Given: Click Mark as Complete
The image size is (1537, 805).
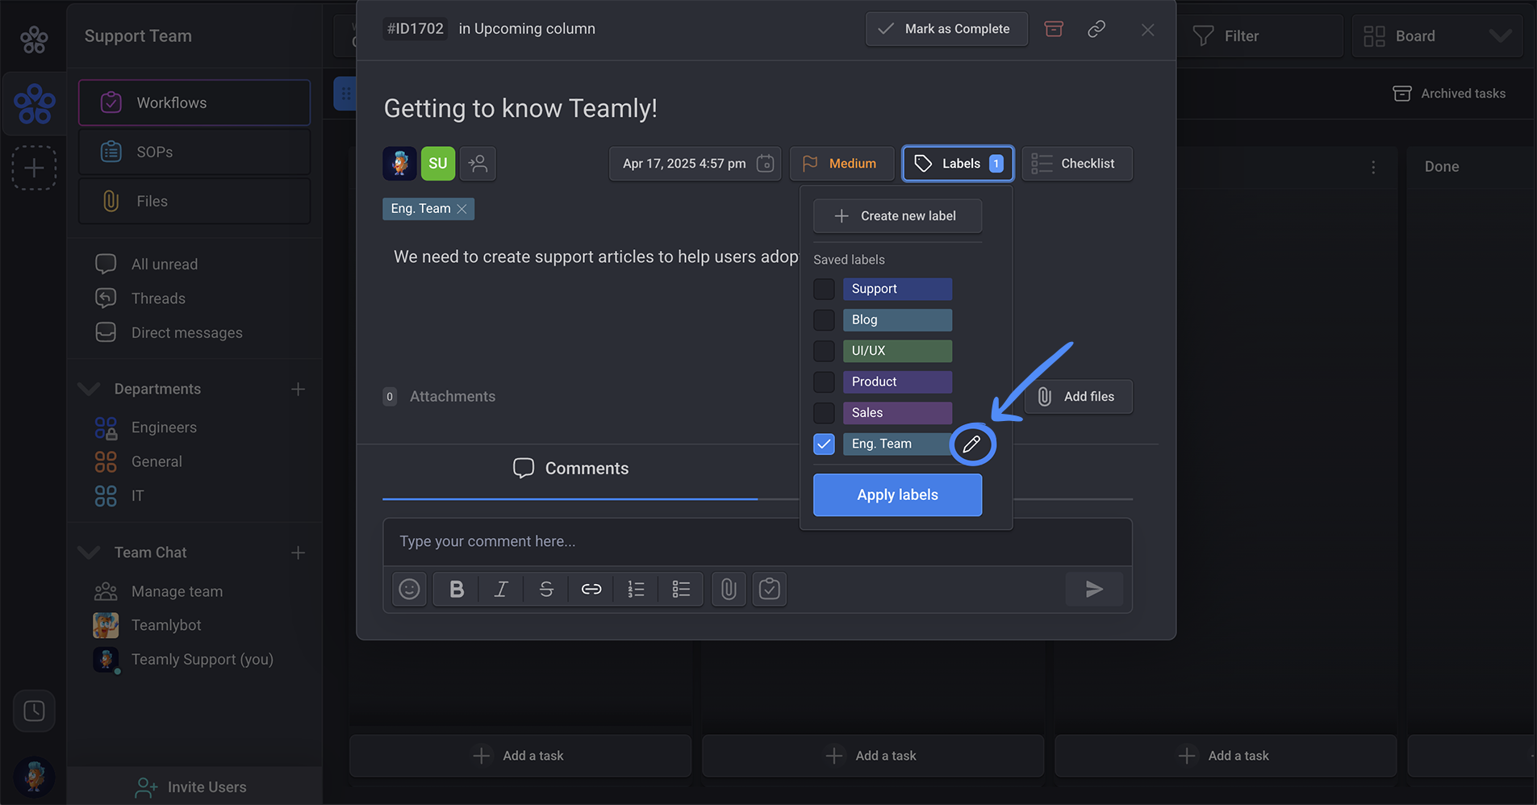Looking at the screenshot, I should tap(946, 29).
